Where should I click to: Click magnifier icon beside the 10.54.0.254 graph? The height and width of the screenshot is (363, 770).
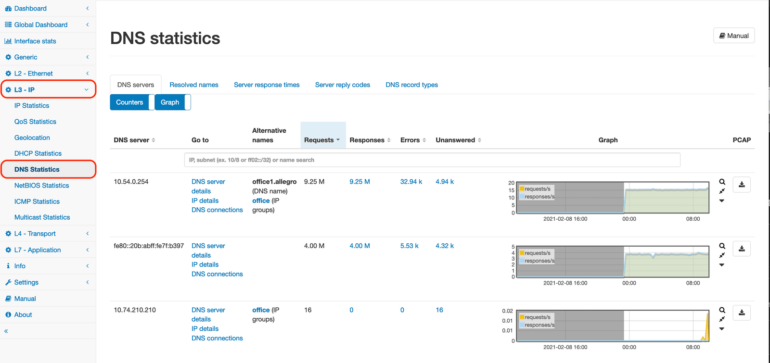722,182
